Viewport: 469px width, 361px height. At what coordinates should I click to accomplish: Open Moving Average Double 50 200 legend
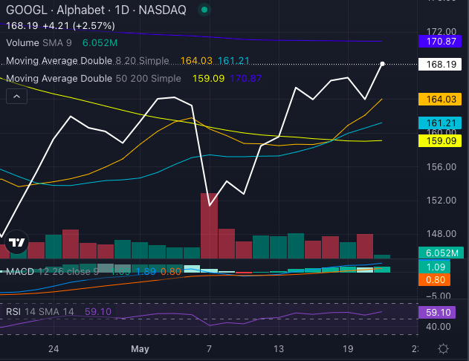click(x=94, y=78)
